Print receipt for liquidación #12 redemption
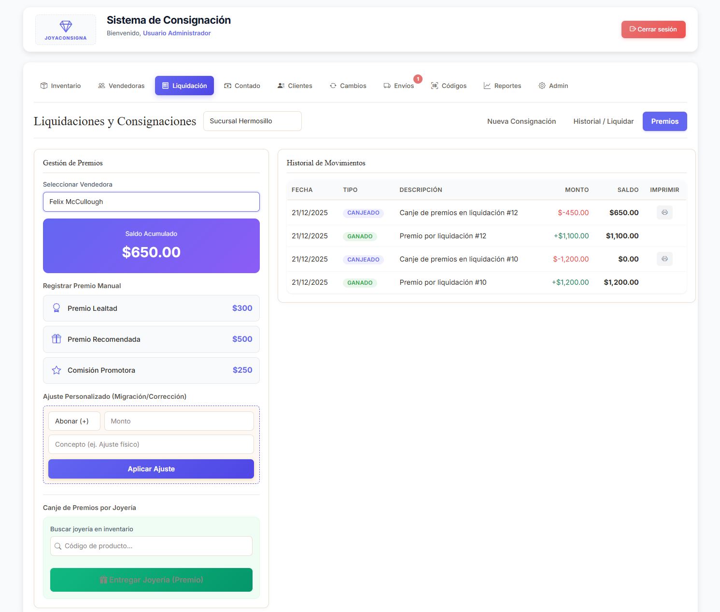Image resolution: width=720 pixels, height=612 pixels. point(664,212)
